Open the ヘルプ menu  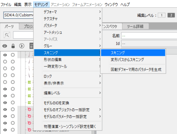pos(125,5)
